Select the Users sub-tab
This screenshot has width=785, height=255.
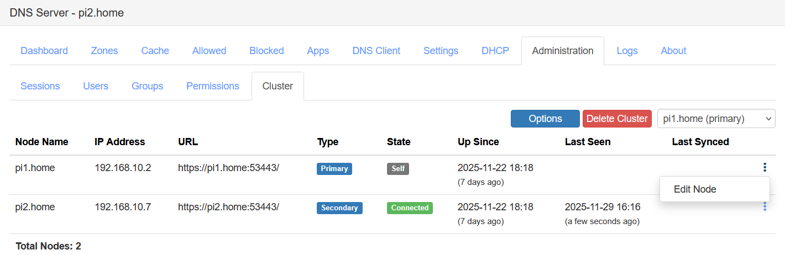coord(96,86)
